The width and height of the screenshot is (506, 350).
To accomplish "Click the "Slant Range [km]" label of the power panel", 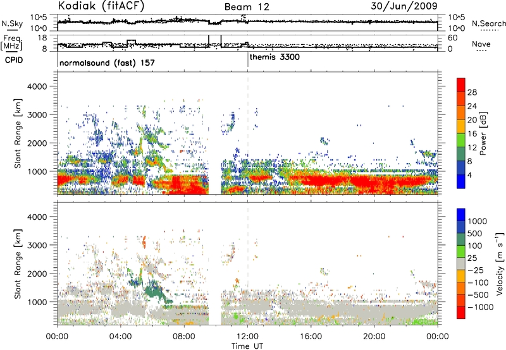I will [18, 134].
